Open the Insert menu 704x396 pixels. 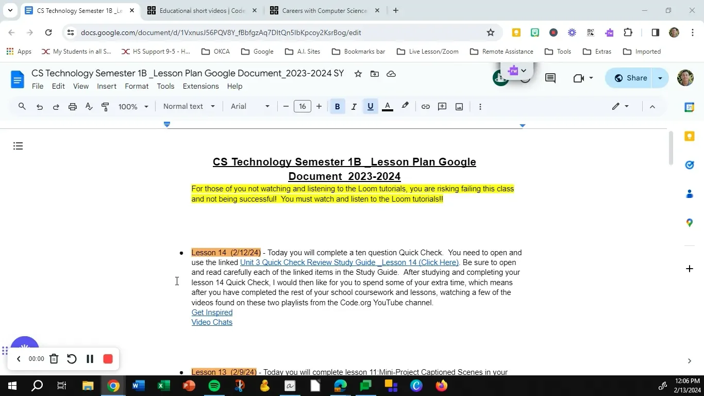coord(107,86)
